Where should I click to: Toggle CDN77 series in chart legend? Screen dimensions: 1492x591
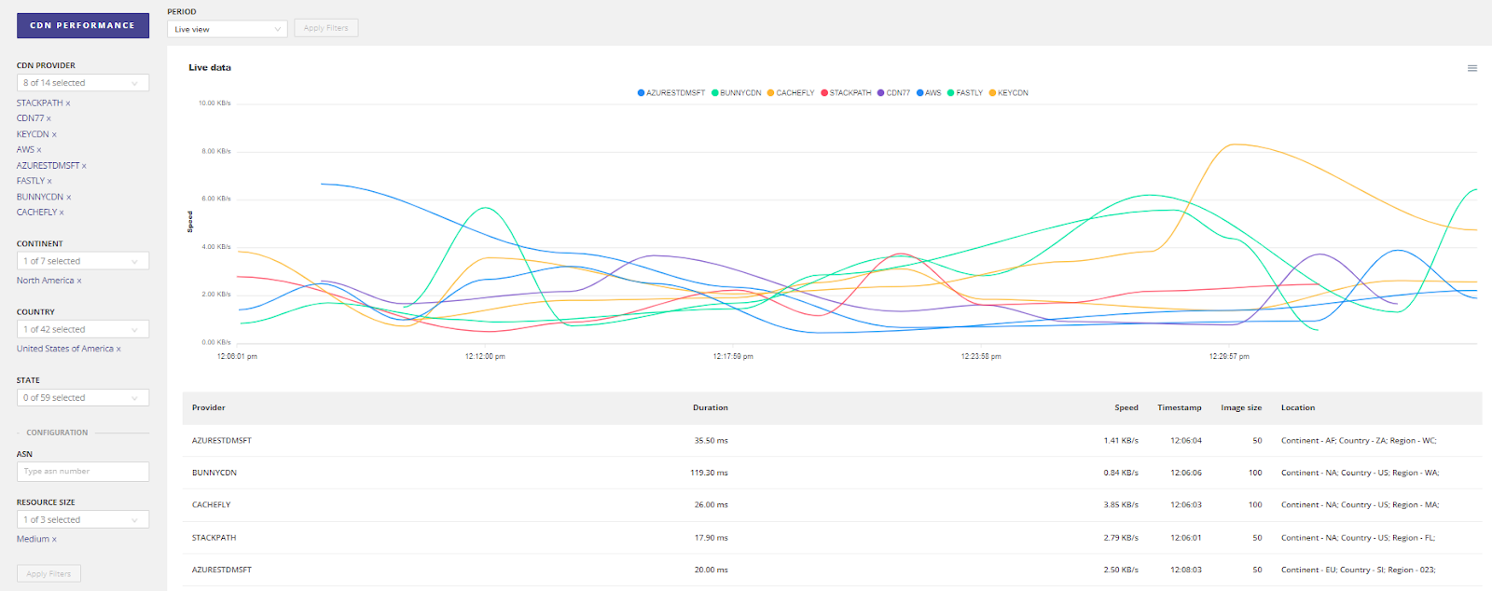point(893,93)
